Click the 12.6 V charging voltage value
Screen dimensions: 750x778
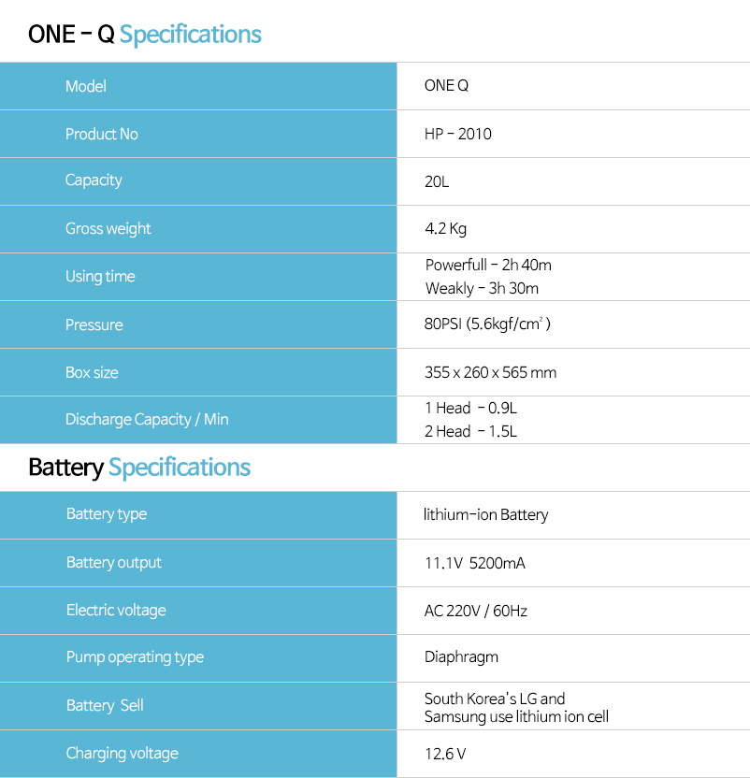(445, 754)
